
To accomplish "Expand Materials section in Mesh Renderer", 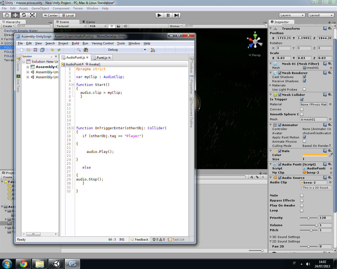I will (270, 85).
